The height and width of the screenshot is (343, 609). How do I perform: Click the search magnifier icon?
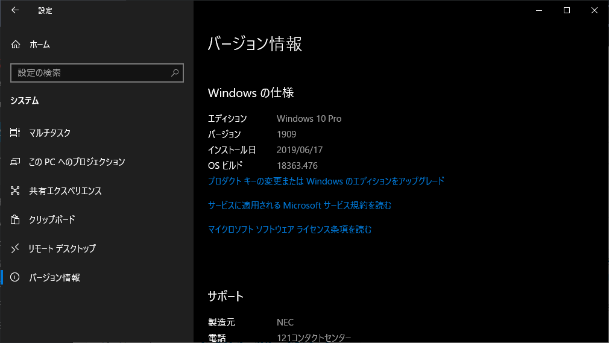(x=175, y=73)
